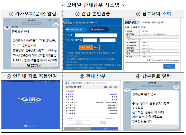Click blue step-one indicator in 납부방법 선택
This screenshot has width=186, height=135.
point(106,87)
